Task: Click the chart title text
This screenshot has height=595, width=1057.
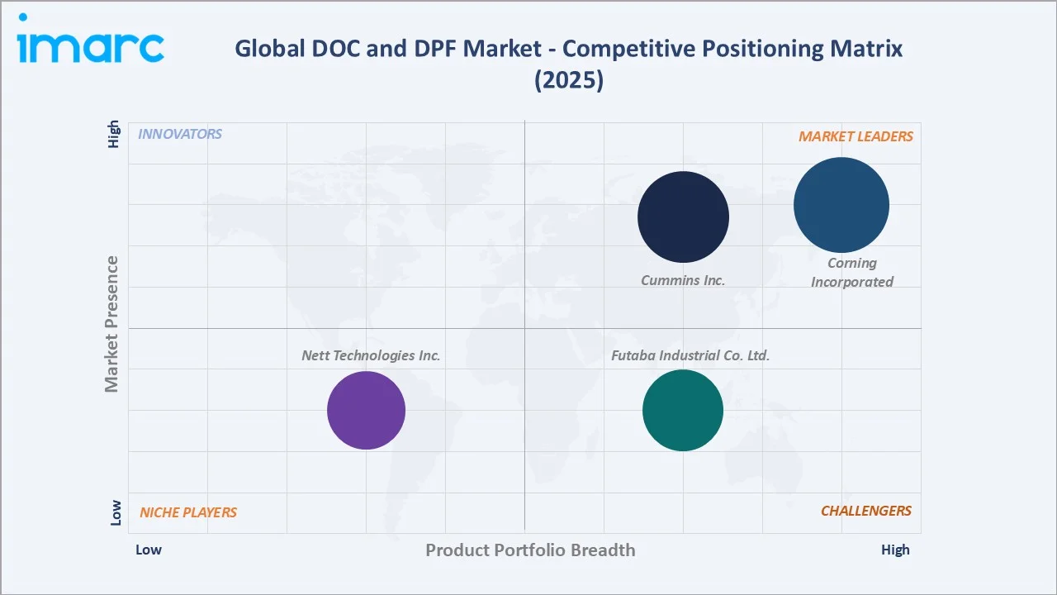Action: 569,64
